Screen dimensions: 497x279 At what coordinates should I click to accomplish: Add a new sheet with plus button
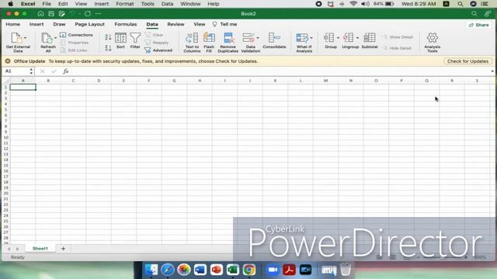(x=63, y=249)
